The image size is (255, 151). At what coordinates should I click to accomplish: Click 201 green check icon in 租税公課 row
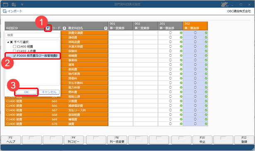181,96
